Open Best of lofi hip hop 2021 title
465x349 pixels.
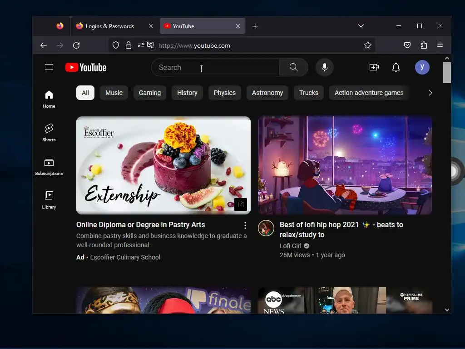341,229
